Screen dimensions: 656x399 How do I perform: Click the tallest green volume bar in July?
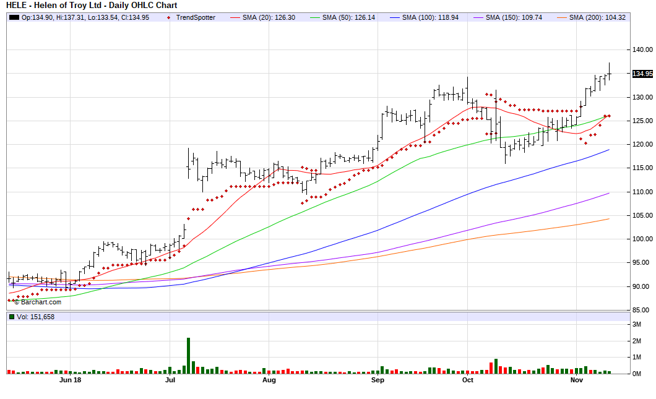[x=188, y=356]
